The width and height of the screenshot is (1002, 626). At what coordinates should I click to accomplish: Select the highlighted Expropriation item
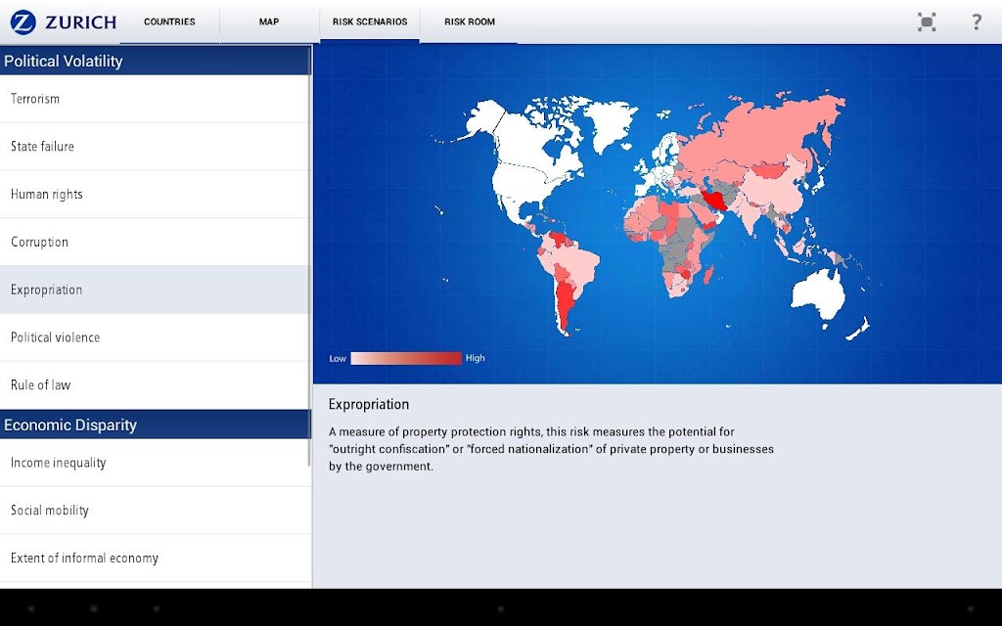155,290
